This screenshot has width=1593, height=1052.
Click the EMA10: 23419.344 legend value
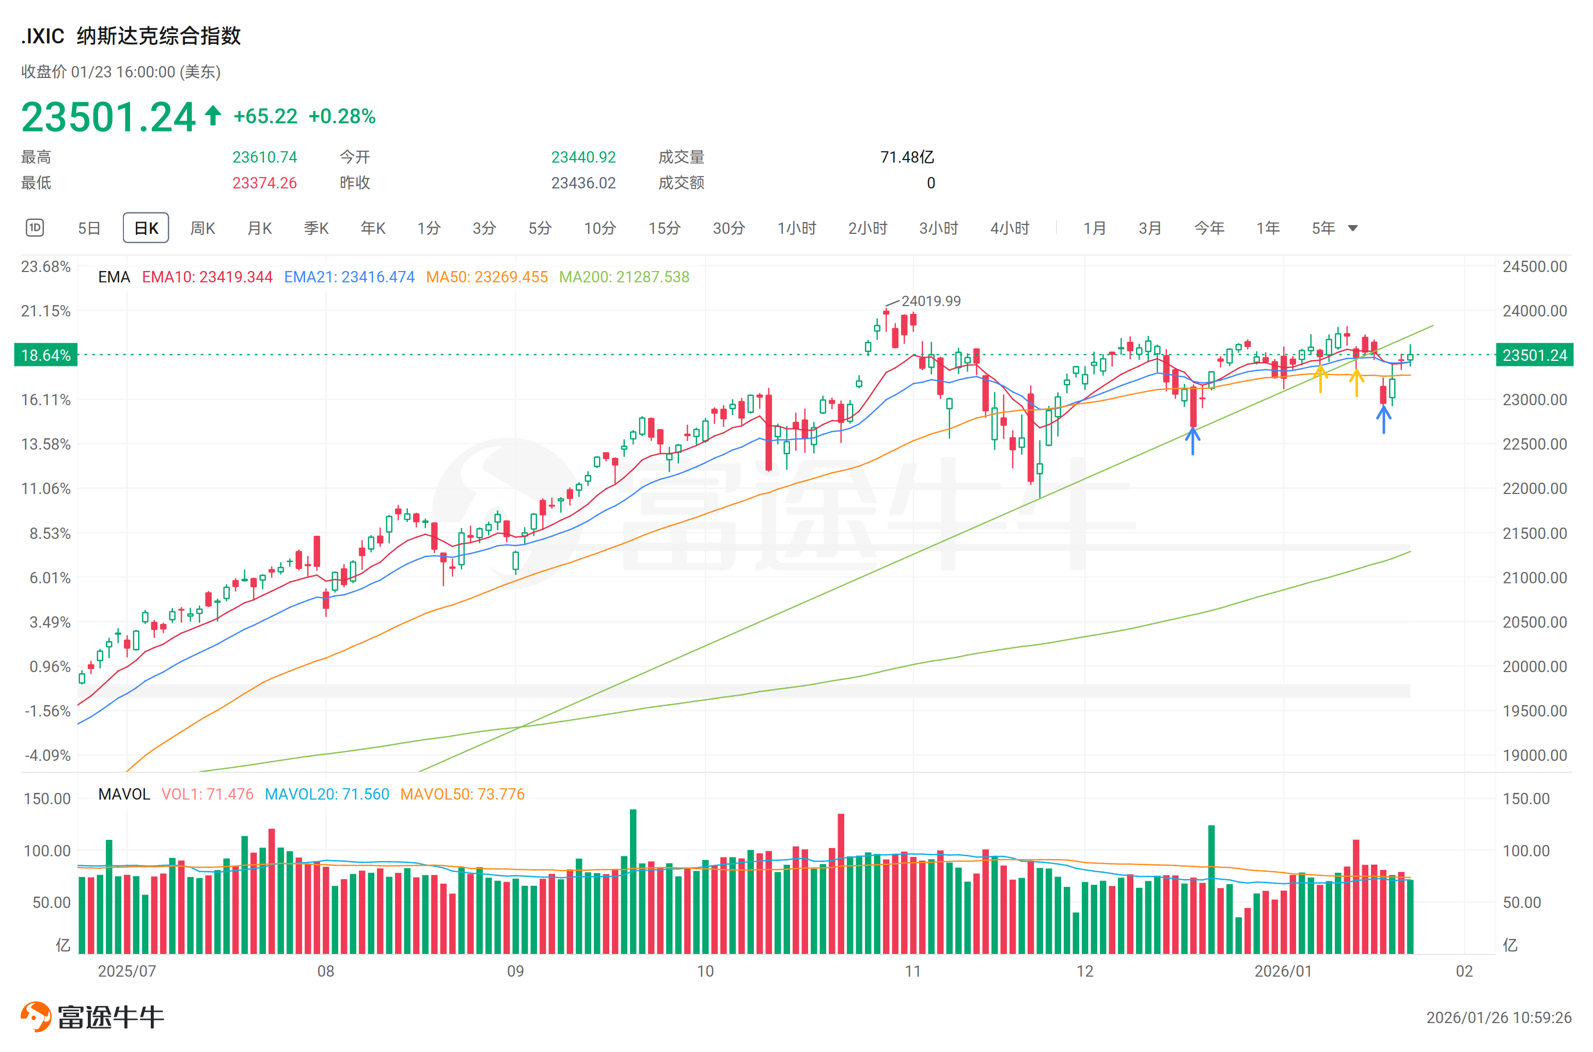point(208,277)
